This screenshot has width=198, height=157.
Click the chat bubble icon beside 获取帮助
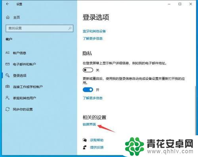coord(85,140)
